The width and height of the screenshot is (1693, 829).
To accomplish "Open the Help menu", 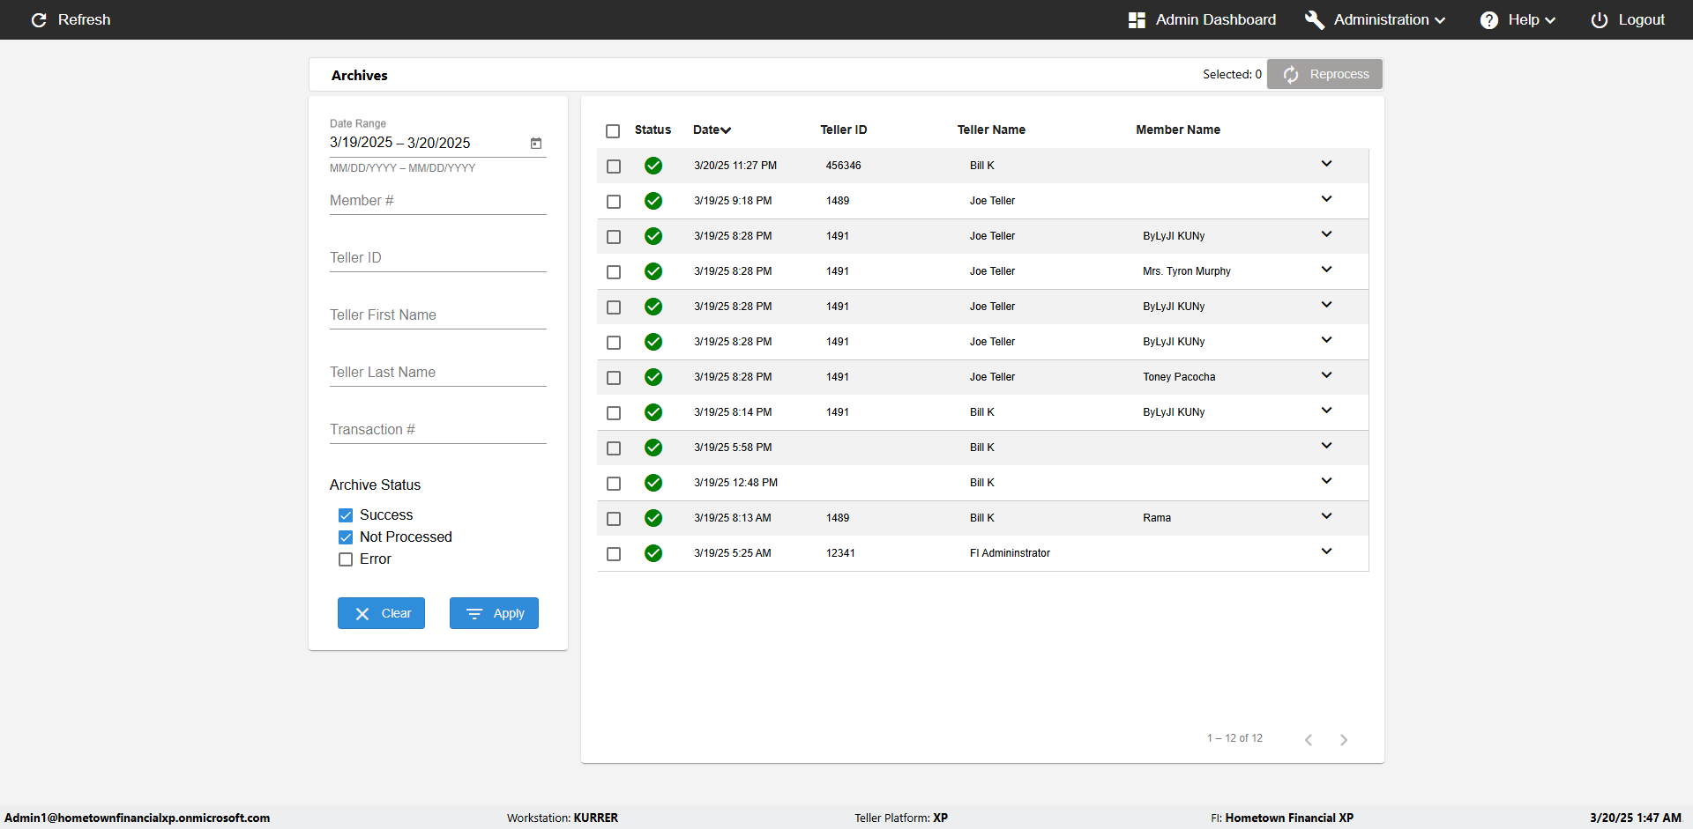I will (1522, 20).
